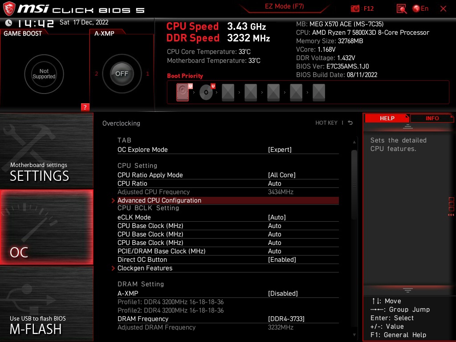Toggle the A-XMP OFF knob
Screen dimensions: 456x342
122,73
